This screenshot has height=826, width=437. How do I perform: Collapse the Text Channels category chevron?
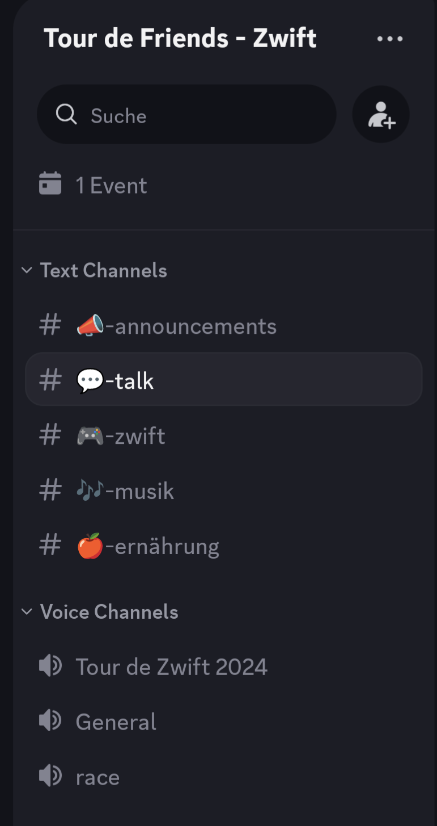tap(27, 270)
